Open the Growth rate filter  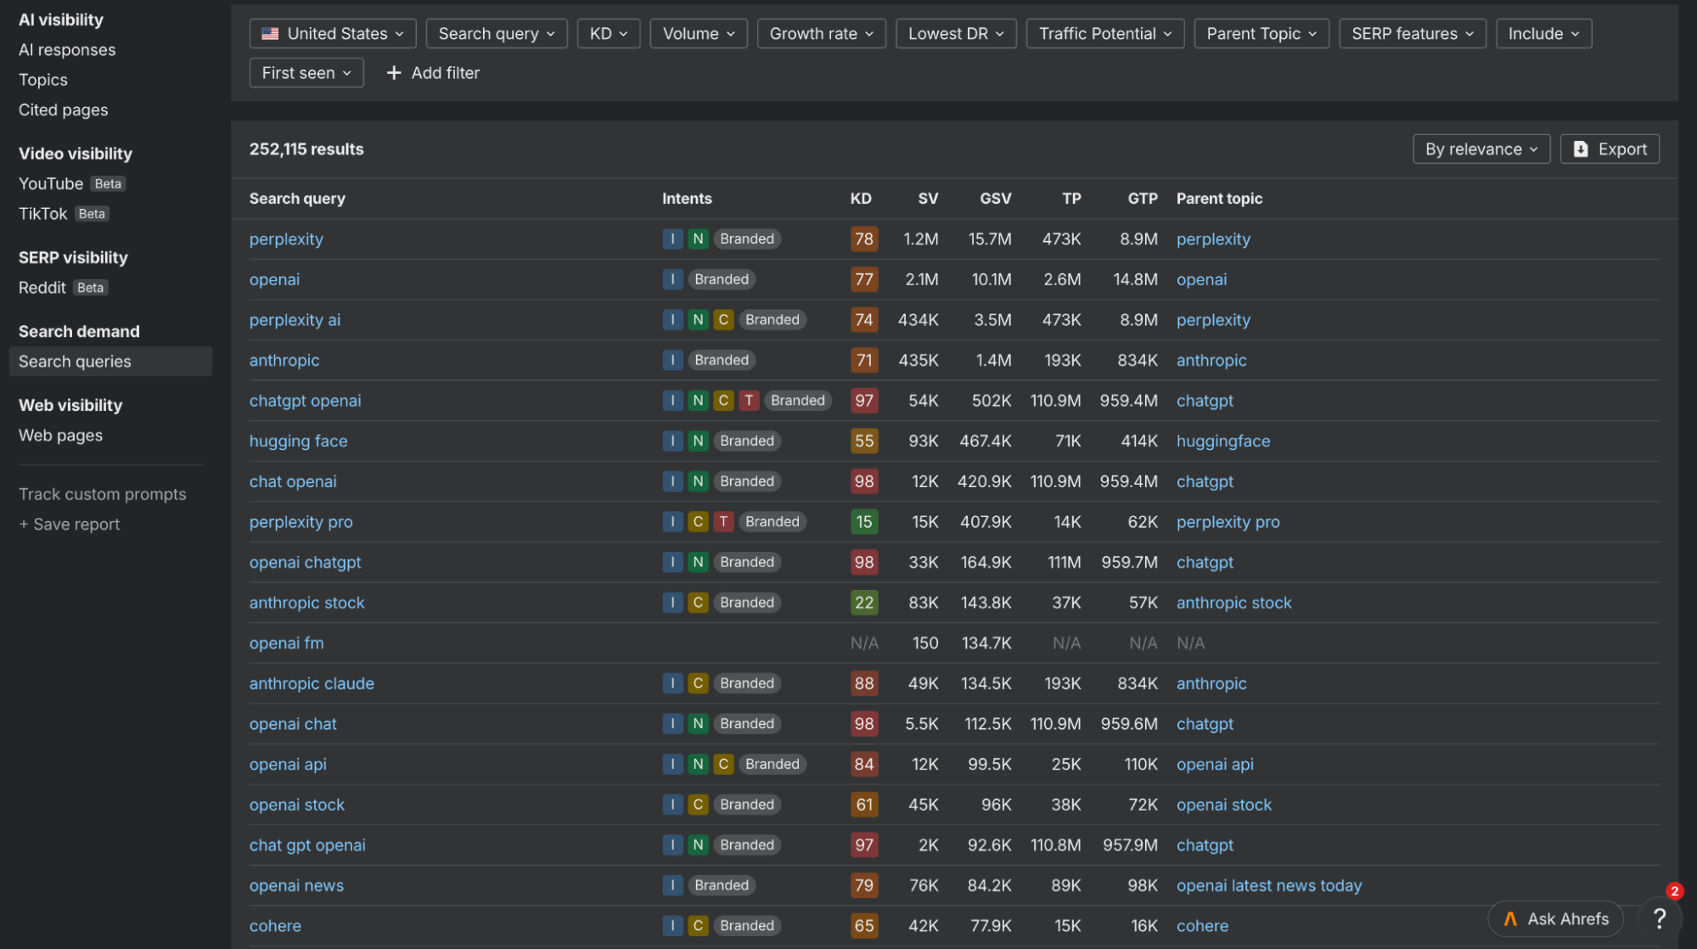coord(821,34)
